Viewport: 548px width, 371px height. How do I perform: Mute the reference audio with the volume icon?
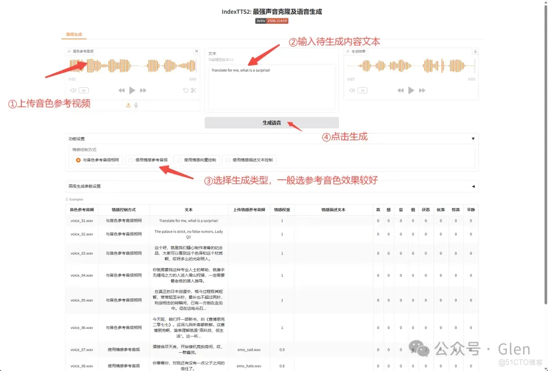click(73, 90)
